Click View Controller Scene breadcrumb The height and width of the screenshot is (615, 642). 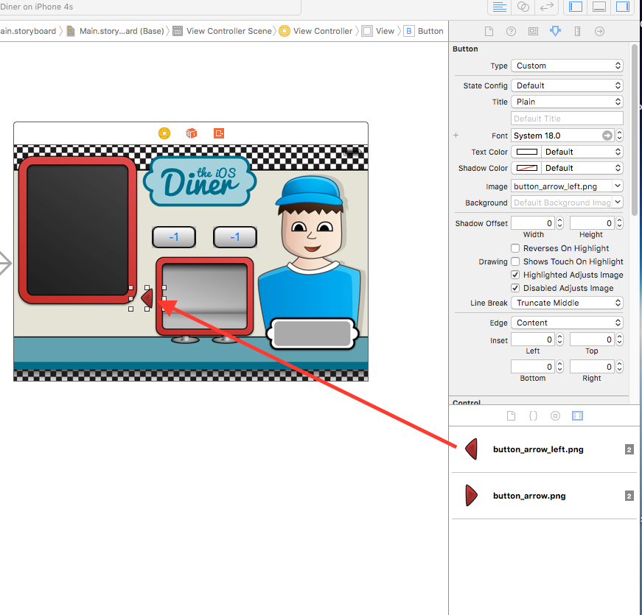(223, 31)
